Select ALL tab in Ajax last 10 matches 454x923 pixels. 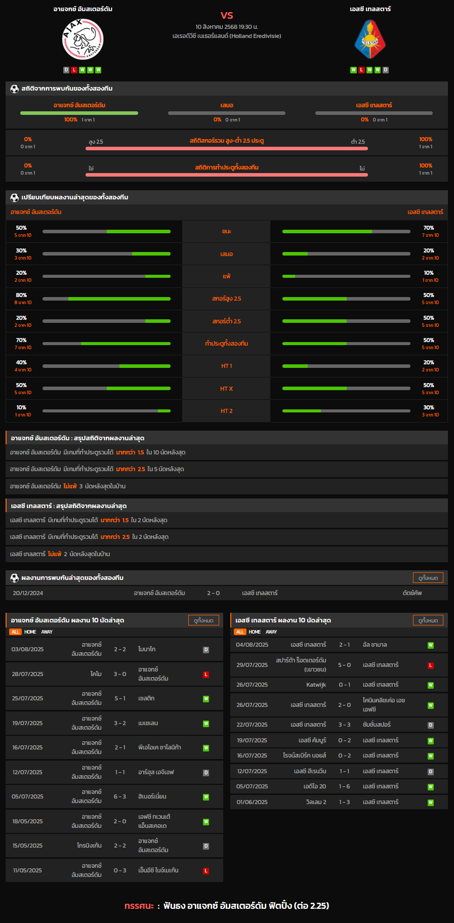click(15, 632)
